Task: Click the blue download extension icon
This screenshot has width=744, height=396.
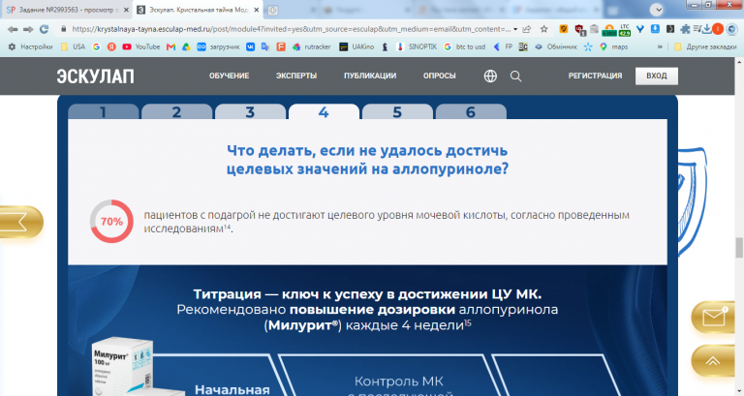Action: tap(655, 29)
